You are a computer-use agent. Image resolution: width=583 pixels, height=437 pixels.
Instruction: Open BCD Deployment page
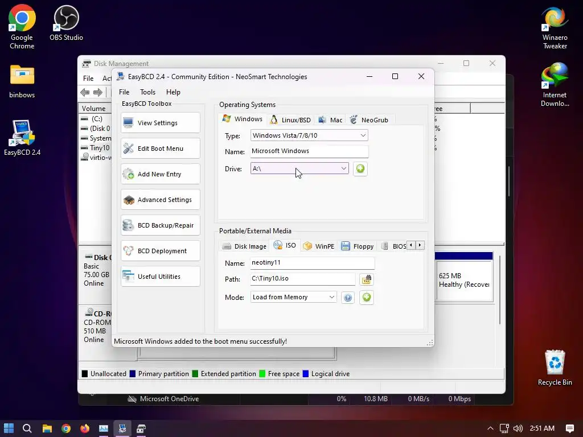tap(160, 251)
